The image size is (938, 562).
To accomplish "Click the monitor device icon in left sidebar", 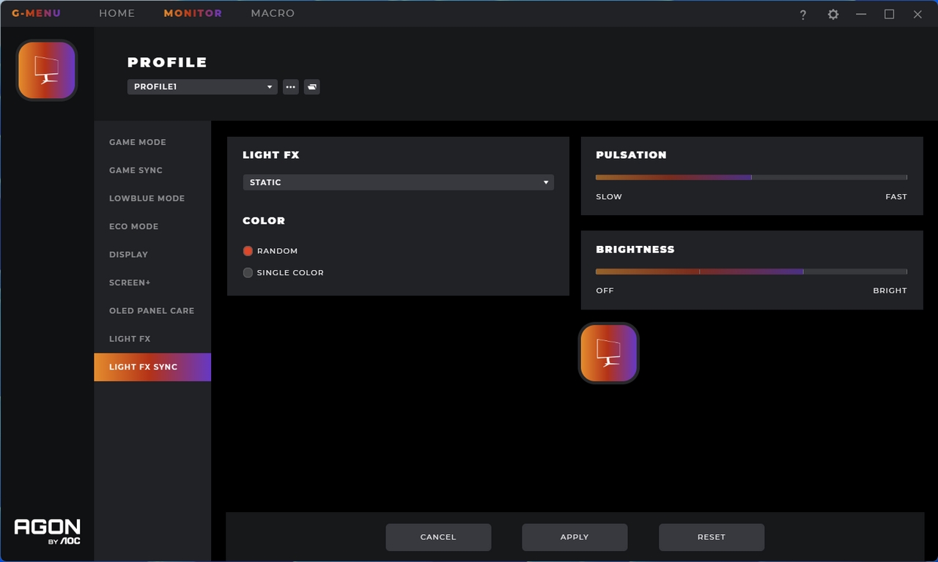I will pos(47,70).
